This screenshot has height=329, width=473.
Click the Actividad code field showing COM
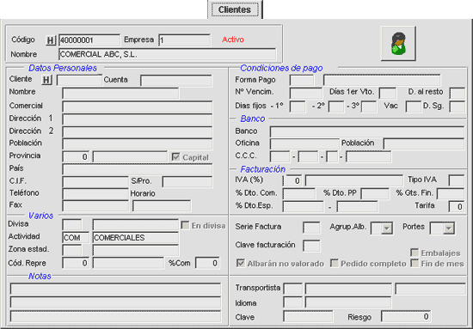76,238
